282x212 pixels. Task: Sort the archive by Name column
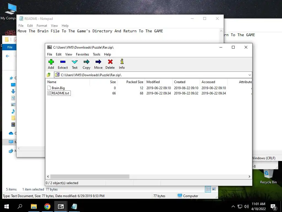[x=68, y=82]
